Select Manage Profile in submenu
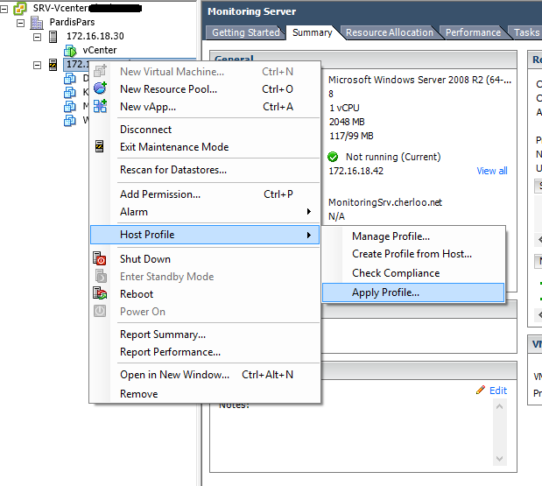This screenshot has height=486, width=542. tap(413, 236)
